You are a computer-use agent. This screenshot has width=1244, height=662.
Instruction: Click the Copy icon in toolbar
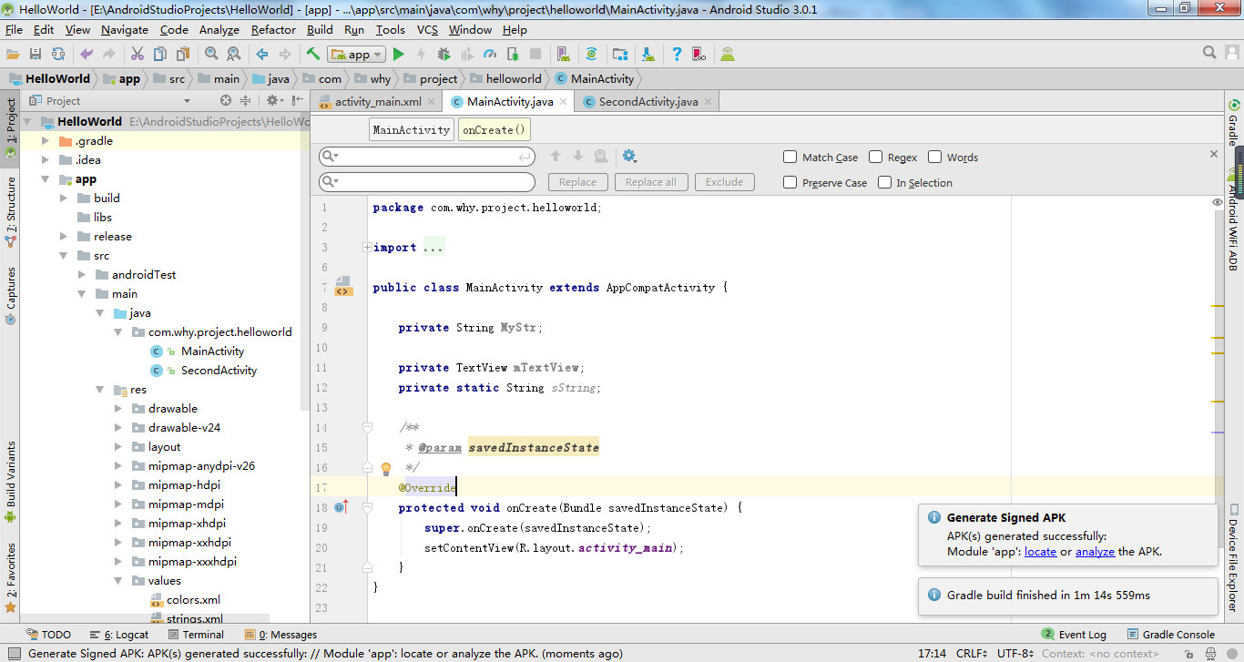point(160,55)
